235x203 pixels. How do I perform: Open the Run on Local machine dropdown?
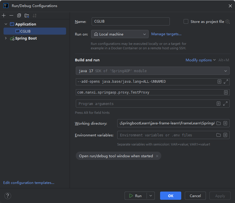[120, 34]
